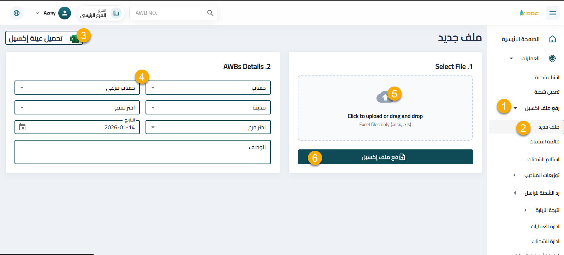Click the home icon in sidebar

tap(552, 39)
